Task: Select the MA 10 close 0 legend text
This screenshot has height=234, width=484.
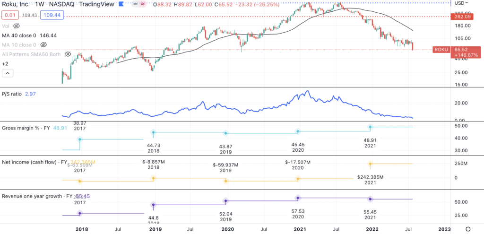Action: (19, 45)
